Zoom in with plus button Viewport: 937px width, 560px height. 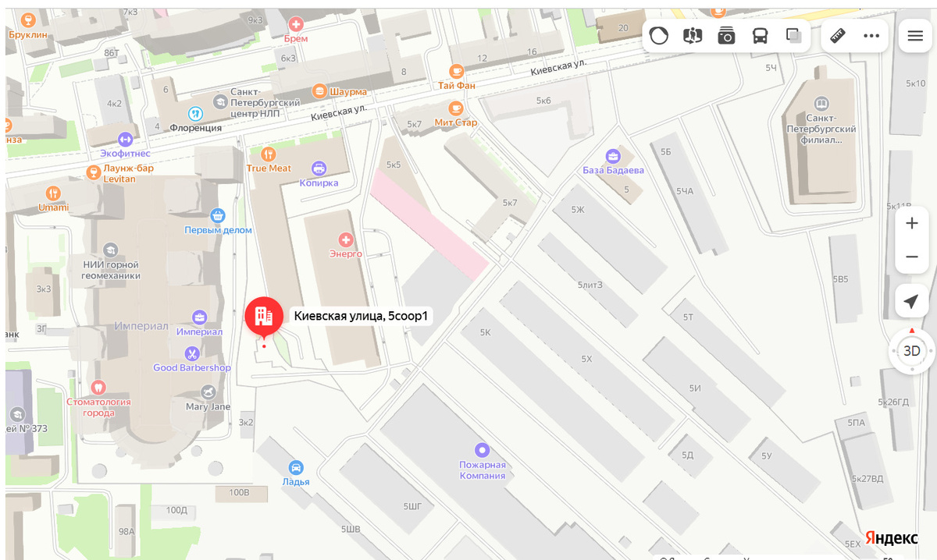911,224
